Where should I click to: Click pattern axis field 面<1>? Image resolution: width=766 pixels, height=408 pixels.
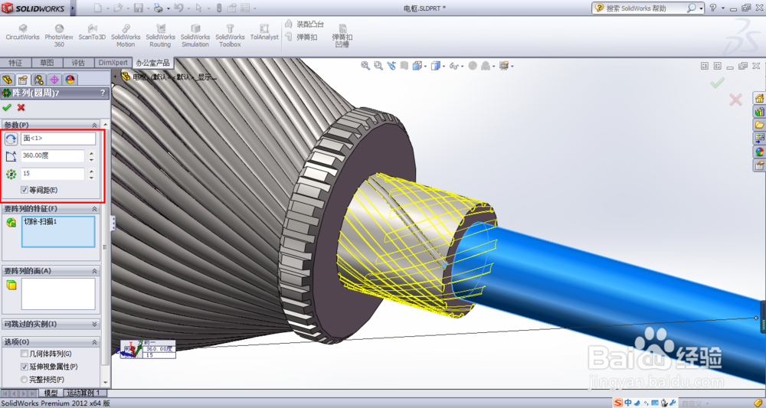pyautogui.click(x=58, y=139)
